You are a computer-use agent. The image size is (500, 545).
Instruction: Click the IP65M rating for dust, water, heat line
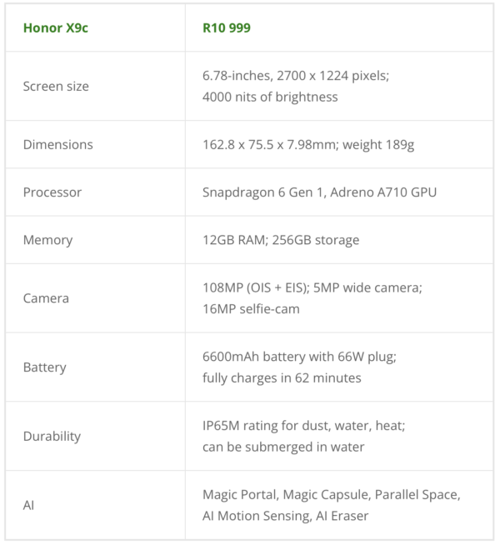point(303,425)
